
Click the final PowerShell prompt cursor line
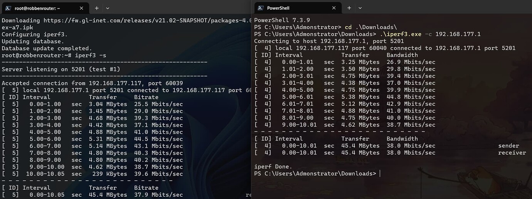click(x=317, y=174)
